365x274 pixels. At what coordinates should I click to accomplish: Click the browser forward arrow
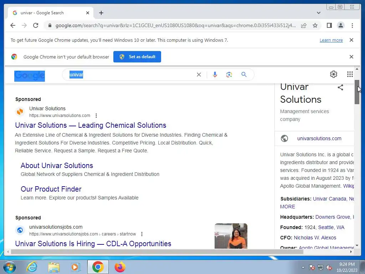(x=24, y=25)
